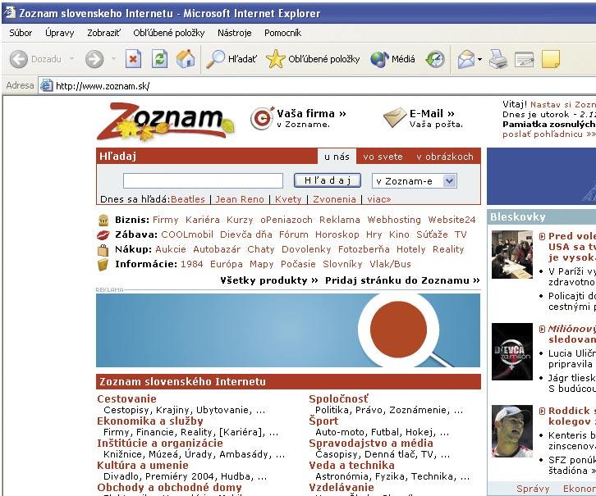
Task: Click the Nákup shopping bag icon
Action: coord(103,250)
